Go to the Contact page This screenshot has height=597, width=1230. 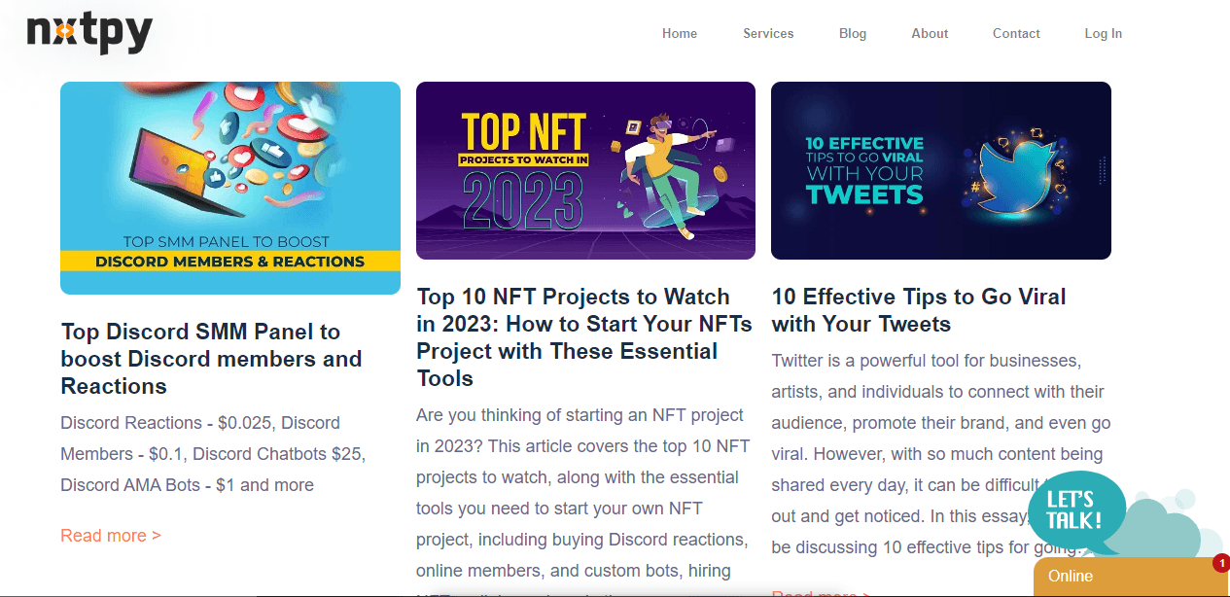[x=1016, y=33]
